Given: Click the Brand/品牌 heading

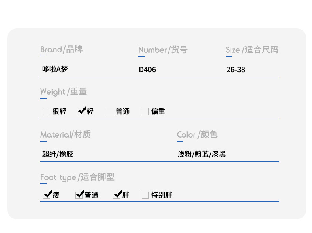Looking at the screenshot, I should (x=62, y=49).
